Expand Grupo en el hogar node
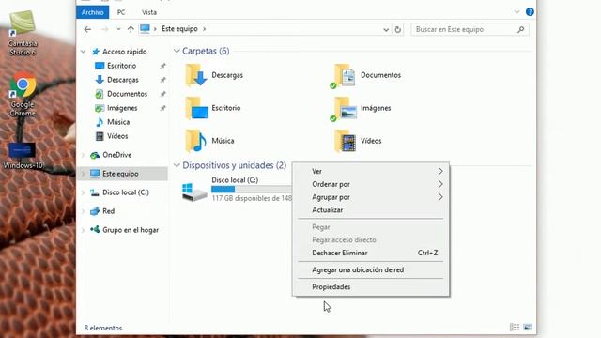This screenshot has width=601, height=338. 84,230
